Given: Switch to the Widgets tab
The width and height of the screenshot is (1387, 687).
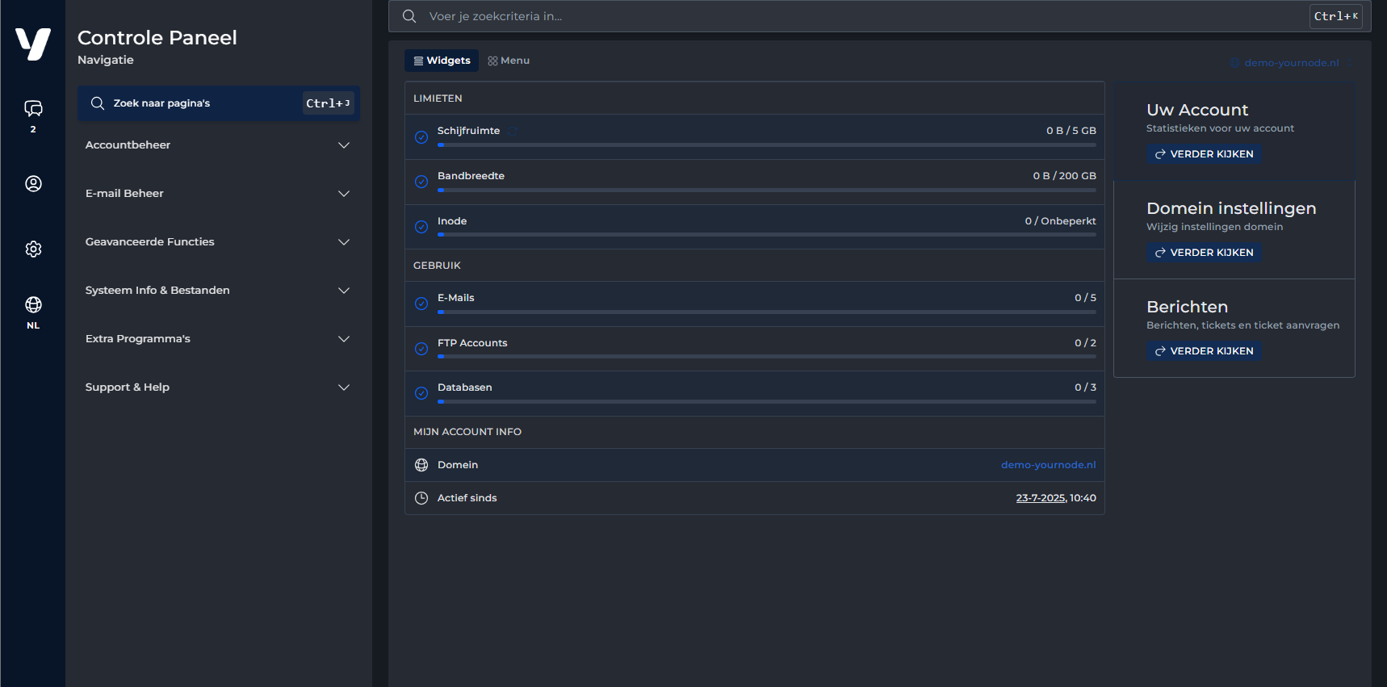Looking at the screenshot, I should tap(442, 61).
